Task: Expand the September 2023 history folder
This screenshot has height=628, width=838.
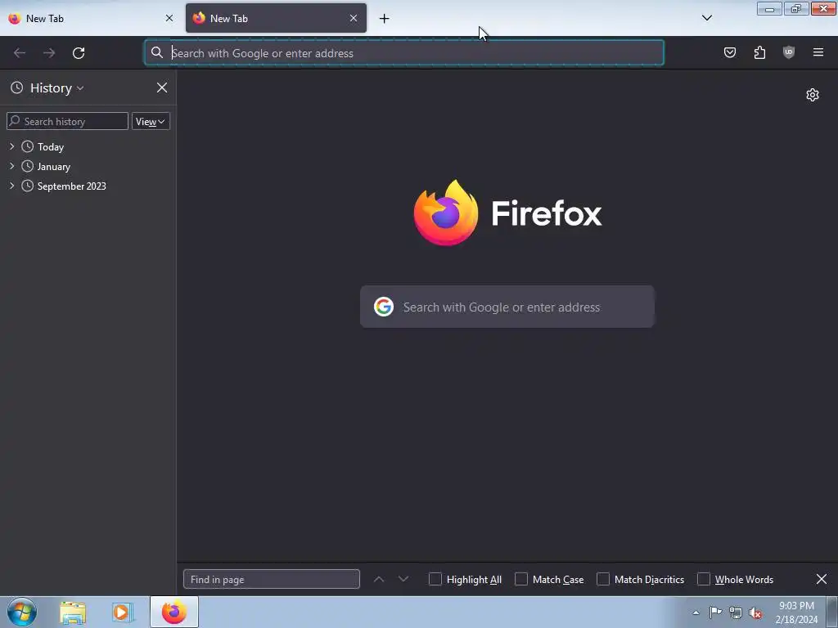Action: point(11,186)
